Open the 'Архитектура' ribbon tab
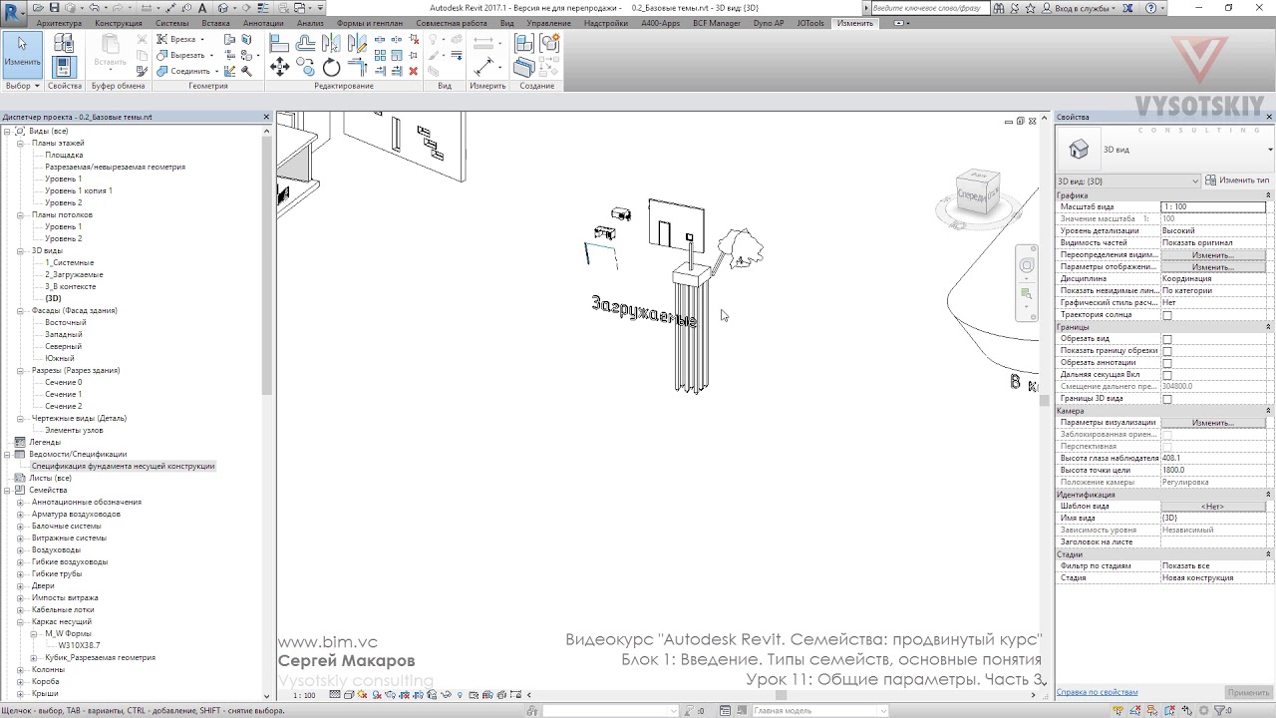The width and height of the screenshot is (1276, 718). (x=59, y=23)
